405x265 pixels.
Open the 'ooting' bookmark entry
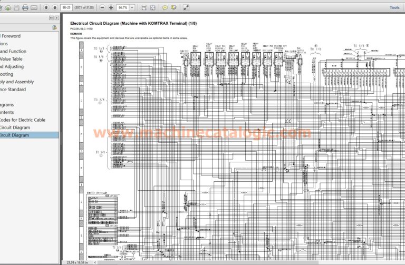pos(6,74)
